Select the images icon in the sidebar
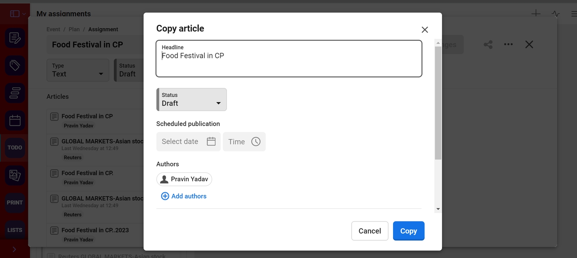This screenshot has width=577, height=258. click(x=15, y=175)
